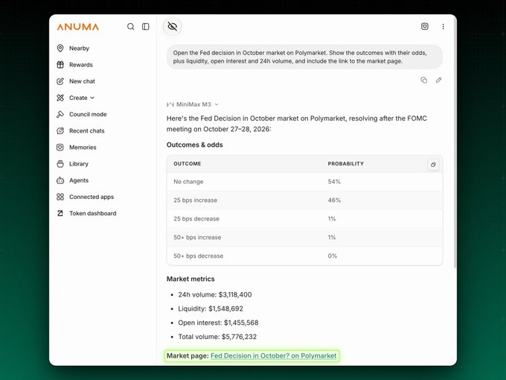Click the 54% probability value
Viewport: 506px width, 380px height.
click(334, 182)
